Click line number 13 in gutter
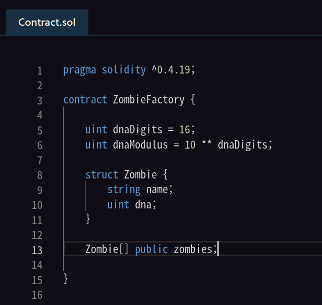The width and height of the screenshot is (322, 305). (x=37, y=250)
